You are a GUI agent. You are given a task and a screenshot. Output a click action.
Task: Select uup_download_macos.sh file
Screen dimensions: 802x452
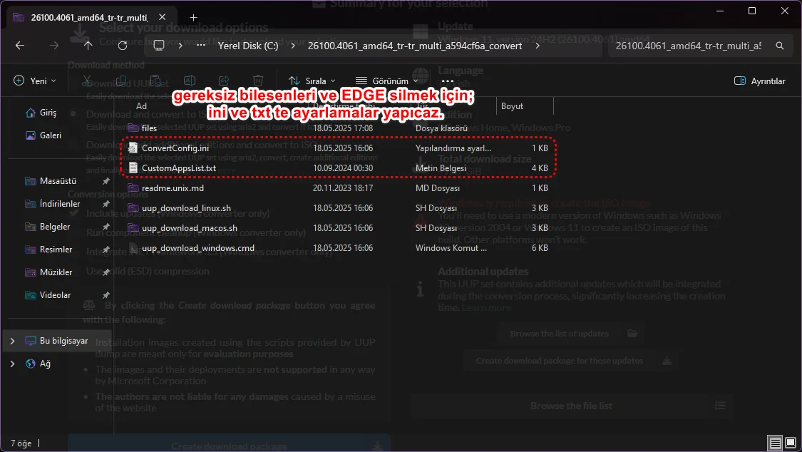(x=338, y=227)
